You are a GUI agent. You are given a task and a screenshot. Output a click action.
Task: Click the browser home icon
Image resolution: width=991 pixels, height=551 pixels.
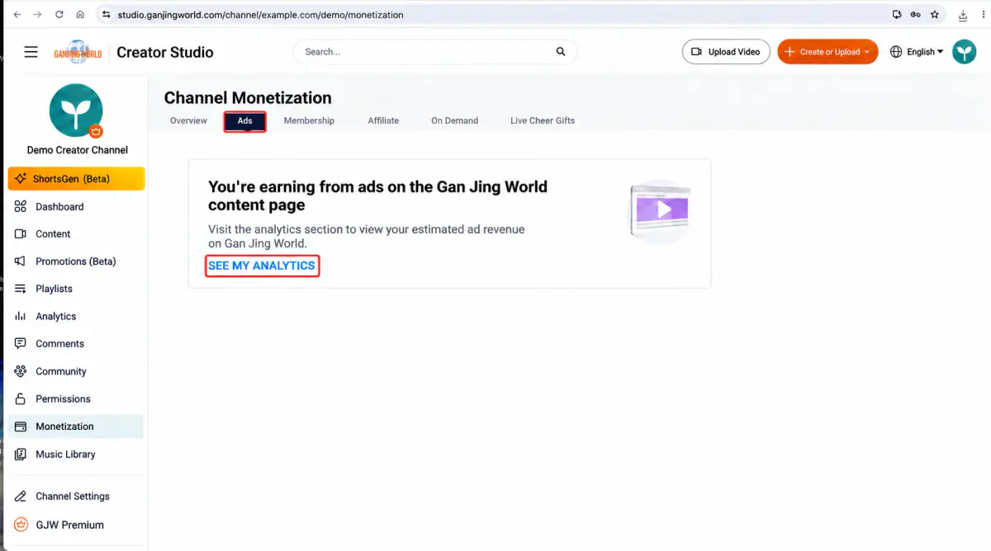[80, 15]
